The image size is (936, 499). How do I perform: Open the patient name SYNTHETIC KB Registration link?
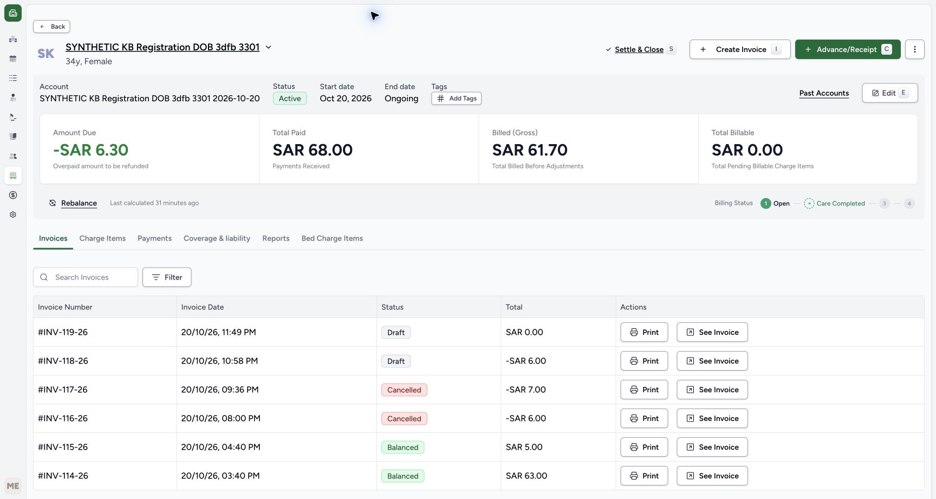[162, 47]
